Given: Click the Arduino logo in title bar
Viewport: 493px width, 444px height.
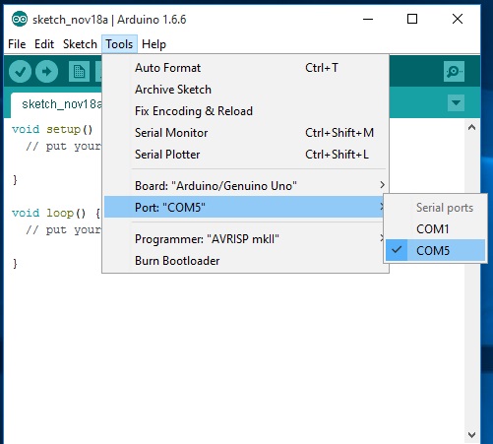Looking at the screenshot, I should pyautogui.click(x=20, y=19).
